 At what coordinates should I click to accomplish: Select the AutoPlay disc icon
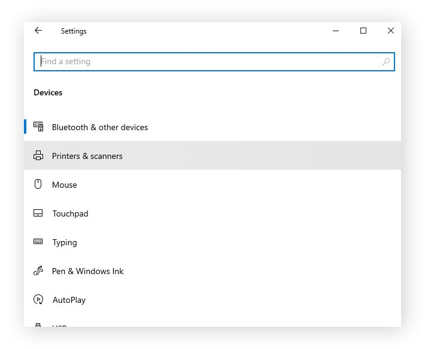pos(38,300)
